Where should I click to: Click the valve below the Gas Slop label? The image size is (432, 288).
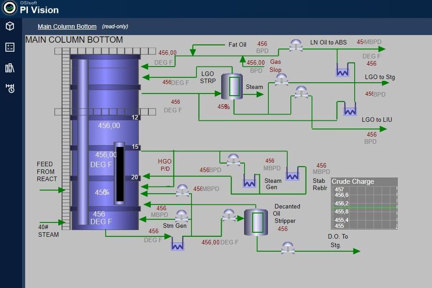(281, 80)
